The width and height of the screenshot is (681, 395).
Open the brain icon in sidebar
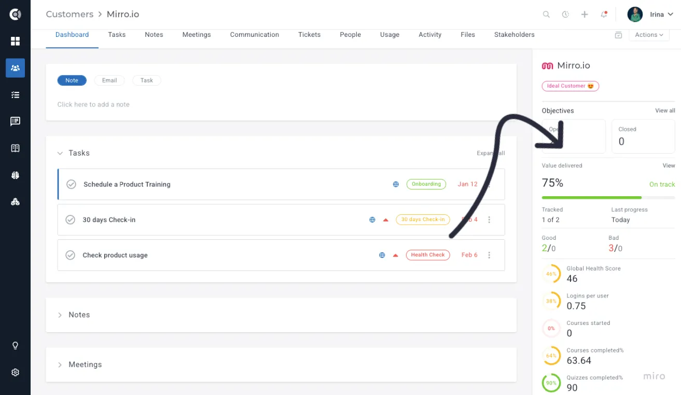click(15, 175)
